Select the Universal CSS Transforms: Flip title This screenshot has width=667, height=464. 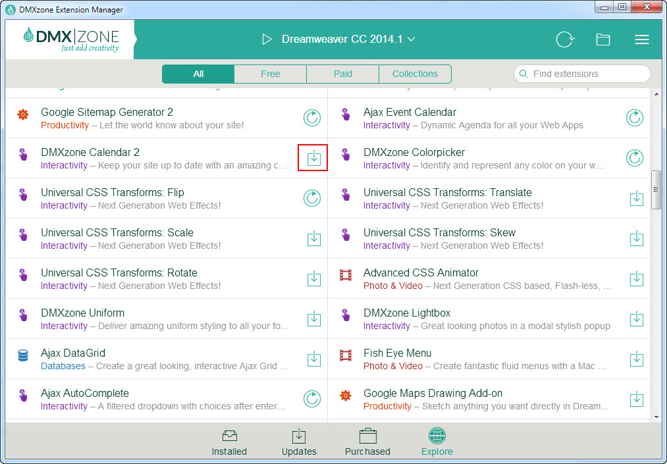pos(113,193)
